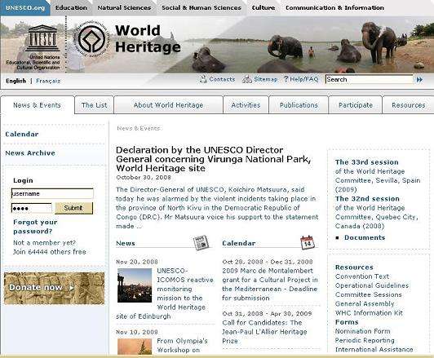Click inside the Search box
The image size is (434, 358).
pyautogui.click(x=370, y=79)
